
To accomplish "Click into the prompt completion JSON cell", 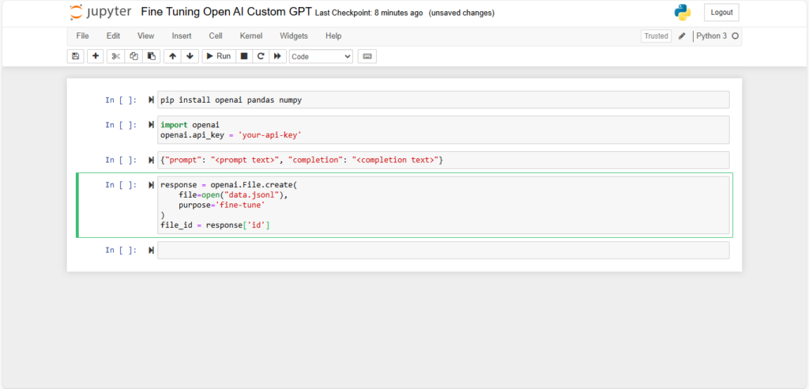I will [443, 161].
